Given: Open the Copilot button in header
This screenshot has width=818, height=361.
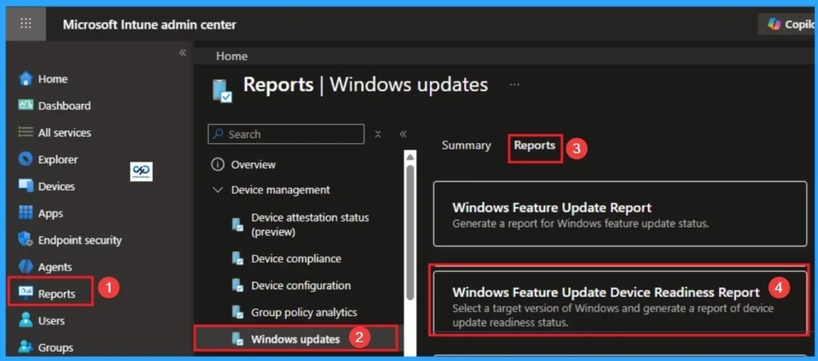Looking at the screenshot, I should click(787, 24).
